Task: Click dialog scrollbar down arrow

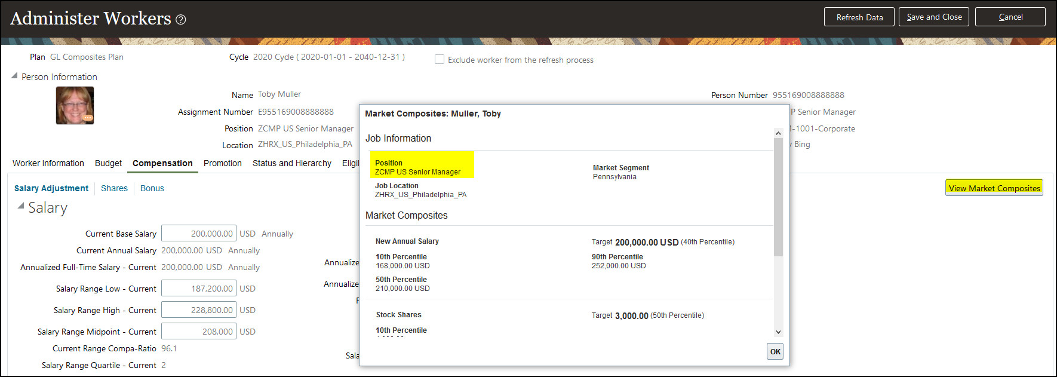Action: tap(778, 332)
